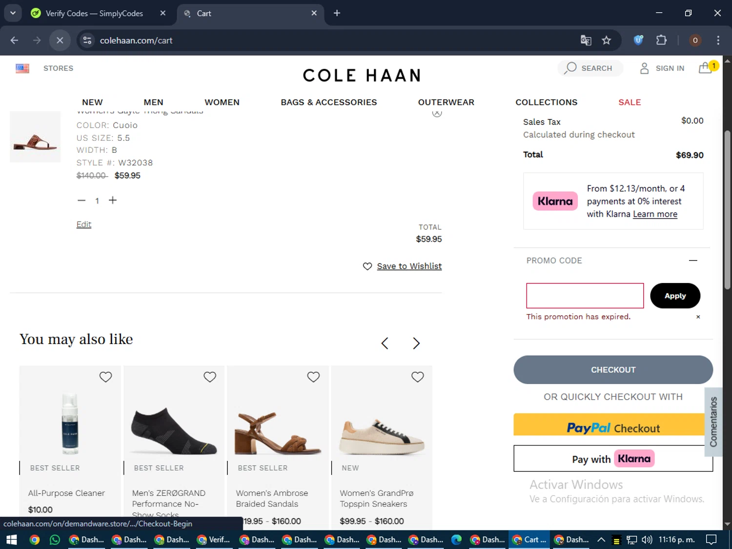Click Save to Wishlist link
Image resolution: width=732 pixels, height=549 pixels.
coord(409,266)
